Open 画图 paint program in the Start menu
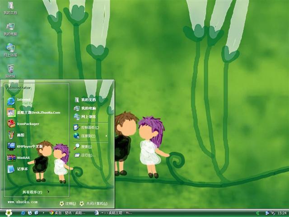289x217 pixels. 16,135
